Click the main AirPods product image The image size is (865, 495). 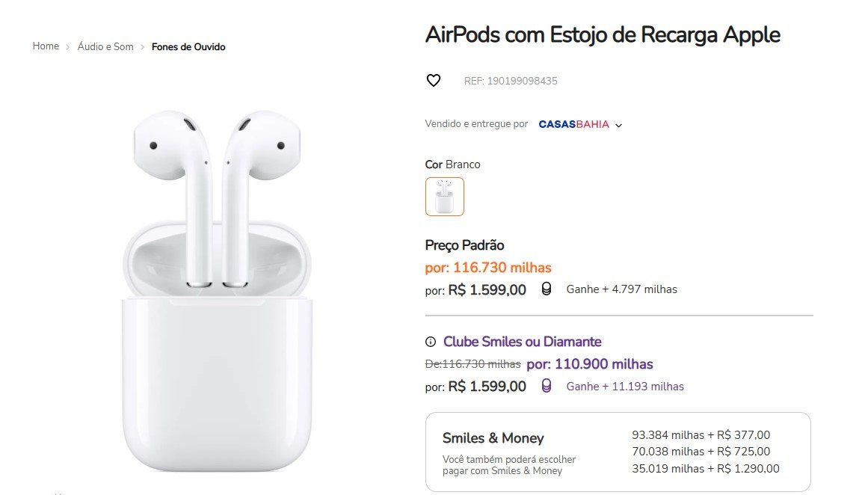point(217,291)
